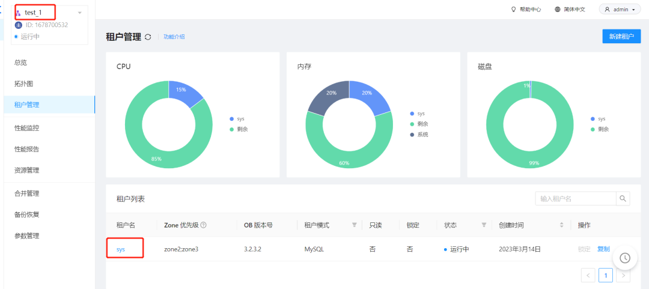Click the 租户名 column header

126,225
